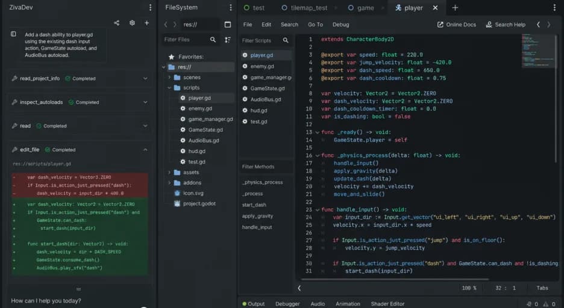
Task: Open ZivaDev settings gear icon
Action: (x=132, y=23)
